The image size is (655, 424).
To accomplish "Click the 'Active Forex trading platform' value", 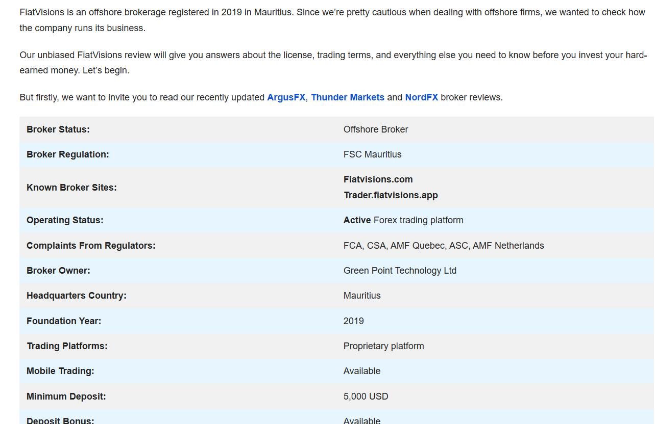I will point(403,220).
